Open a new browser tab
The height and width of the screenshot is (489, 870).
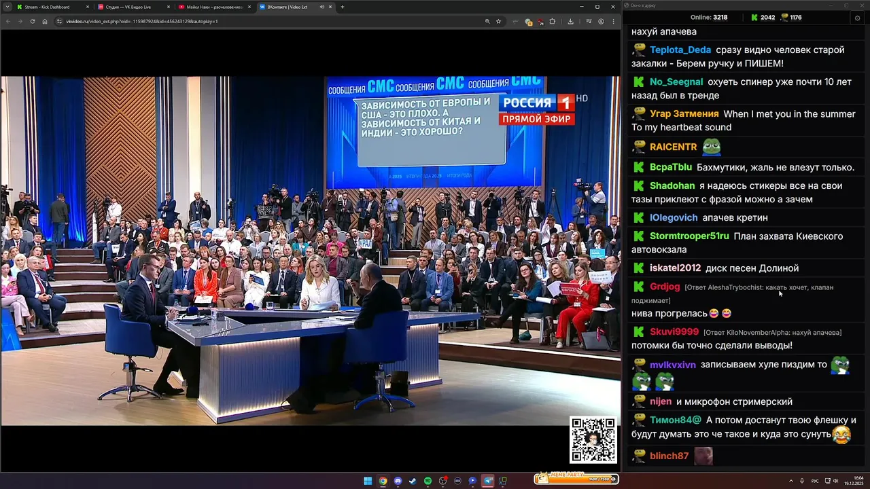pos(342,7)
